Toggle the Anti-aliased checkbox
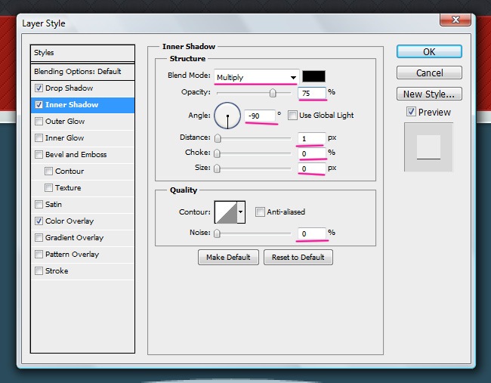Image resolution: width=491 pixels, height=383 pixels. click(260, 212)
